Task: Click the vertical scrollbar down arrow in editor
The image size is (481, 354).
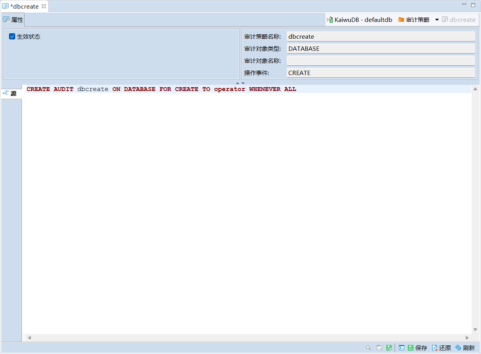Action: pyautogui.click(x=476, y=330)
